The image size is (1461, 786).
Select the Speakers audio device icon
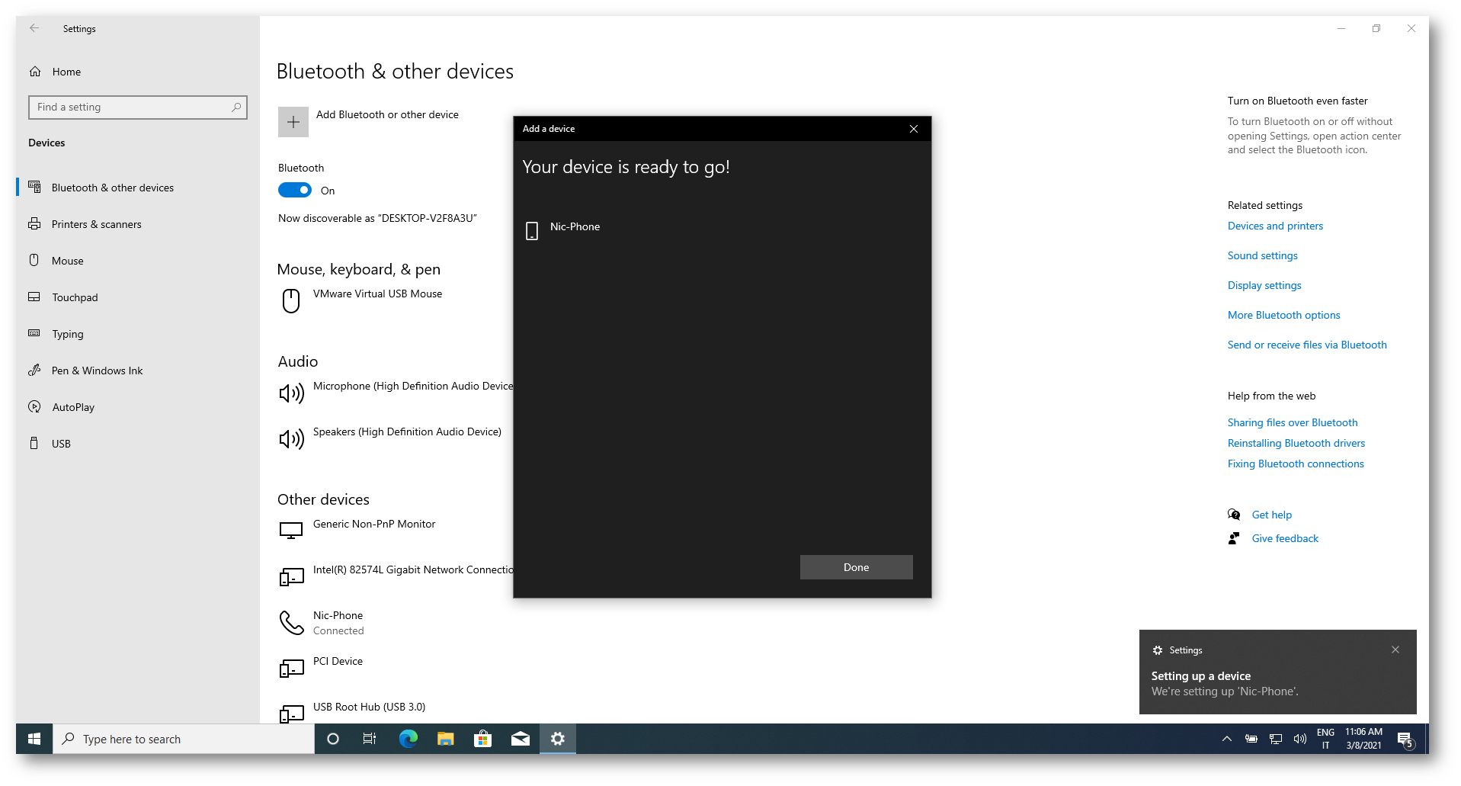(291, 438)
